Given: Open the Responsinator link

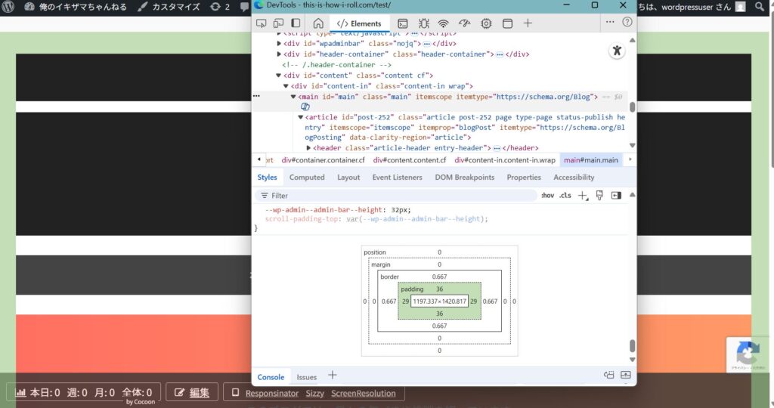Looking at the screenshot, I should (271, 394).
